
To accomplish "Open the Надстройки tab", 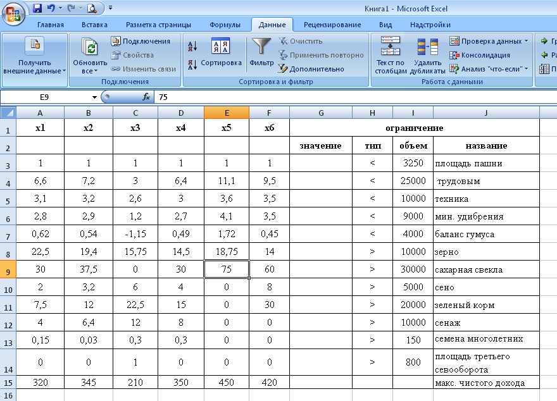I will coord(430,25).
